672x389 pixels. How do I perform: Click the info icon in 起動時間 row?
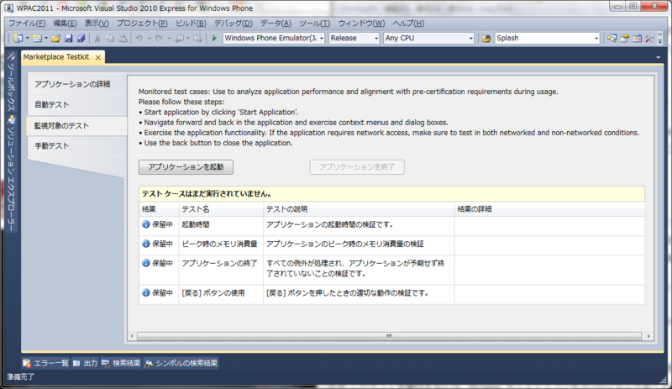point(145,224)
